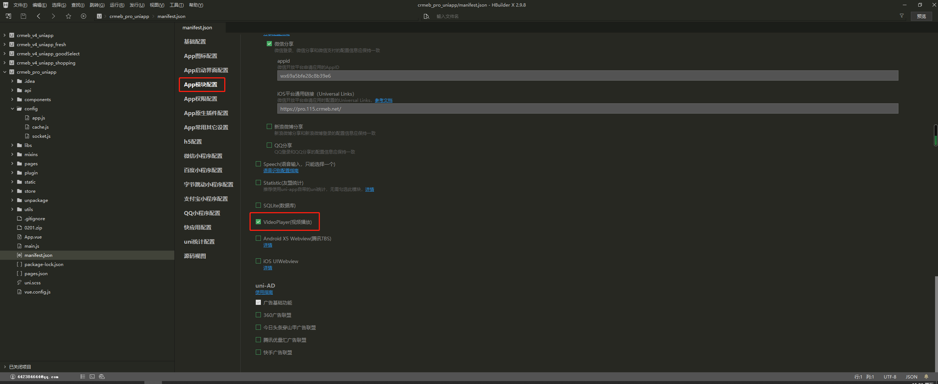
Task: Uncheck the 微信分享 checkbox
Action: click(x=269, y=44)
